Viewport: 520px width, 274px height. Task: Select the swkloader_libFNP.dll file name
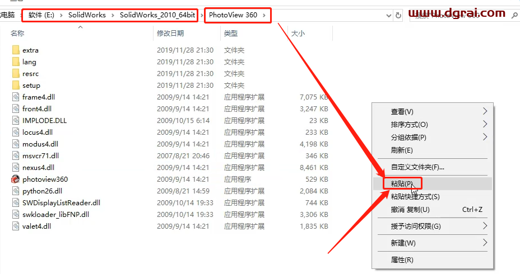(55, 214)
